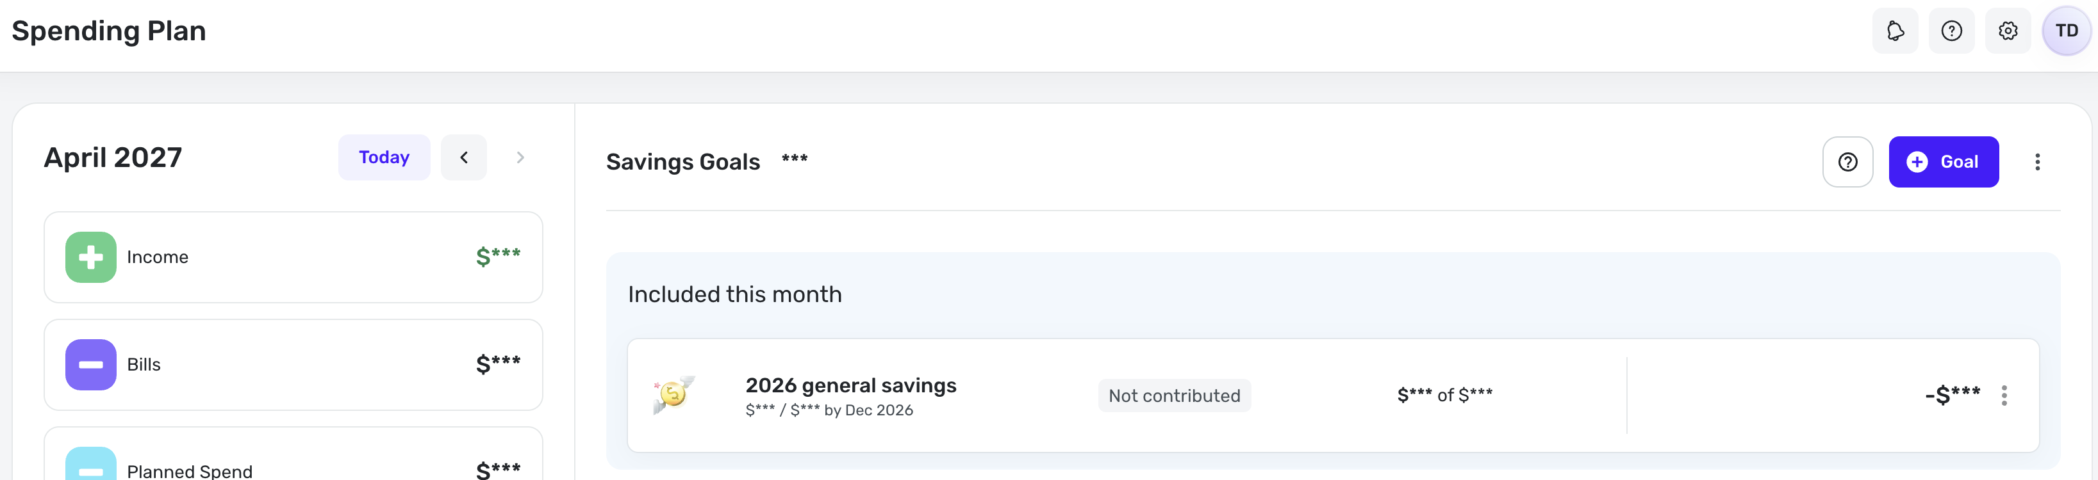Jump to Today in the month selector
The image size is (2098, 480).
(384, 158)
